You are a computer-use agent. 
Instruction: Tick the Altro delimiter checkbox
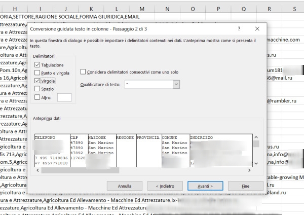pyautogui.click(x=37, y=97)
